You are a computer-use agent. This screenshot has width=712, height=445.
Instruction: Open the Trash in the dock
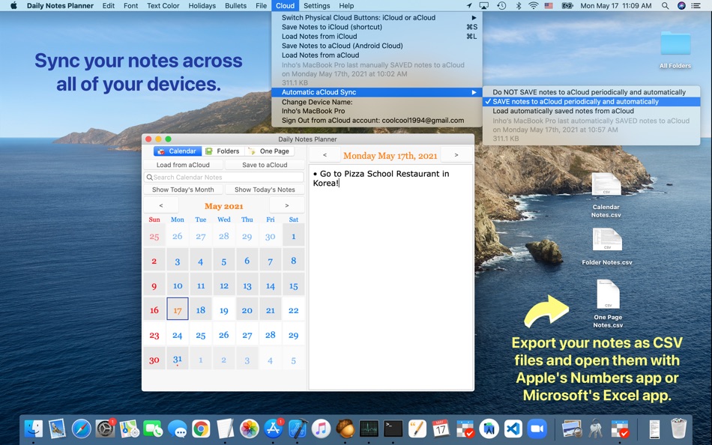click(678, 429)
